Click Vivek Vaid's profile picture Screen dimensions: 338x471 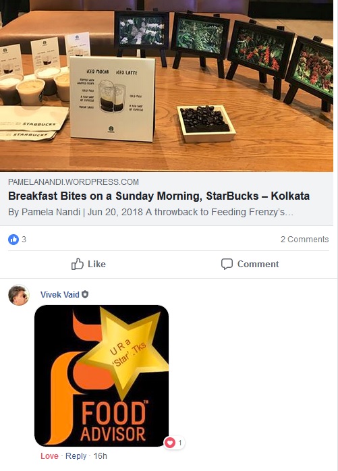(19, 295)
